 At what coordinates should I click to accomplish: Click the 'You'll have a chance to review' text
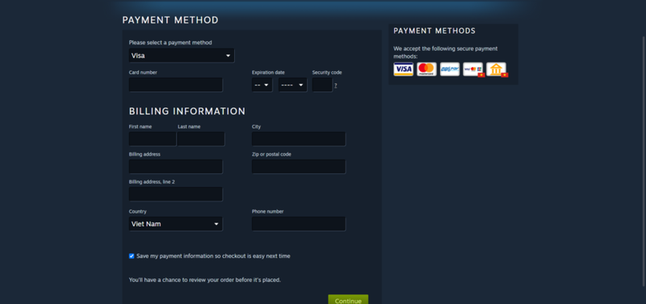[205, 280]
